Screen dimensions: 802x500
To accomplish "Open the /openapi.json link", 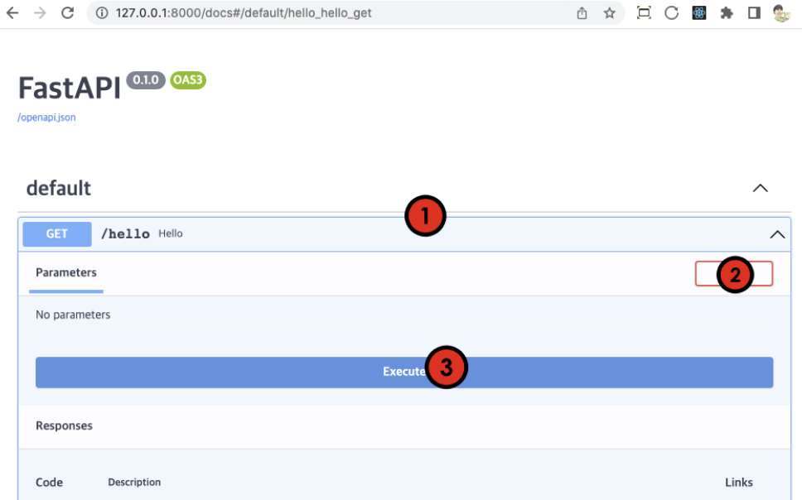I will pos(46,117).
